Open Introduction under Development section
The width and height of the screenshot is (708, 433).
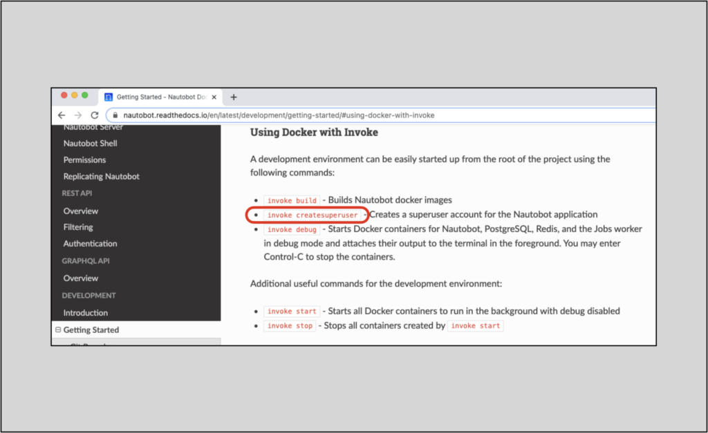tap(86, 313)
